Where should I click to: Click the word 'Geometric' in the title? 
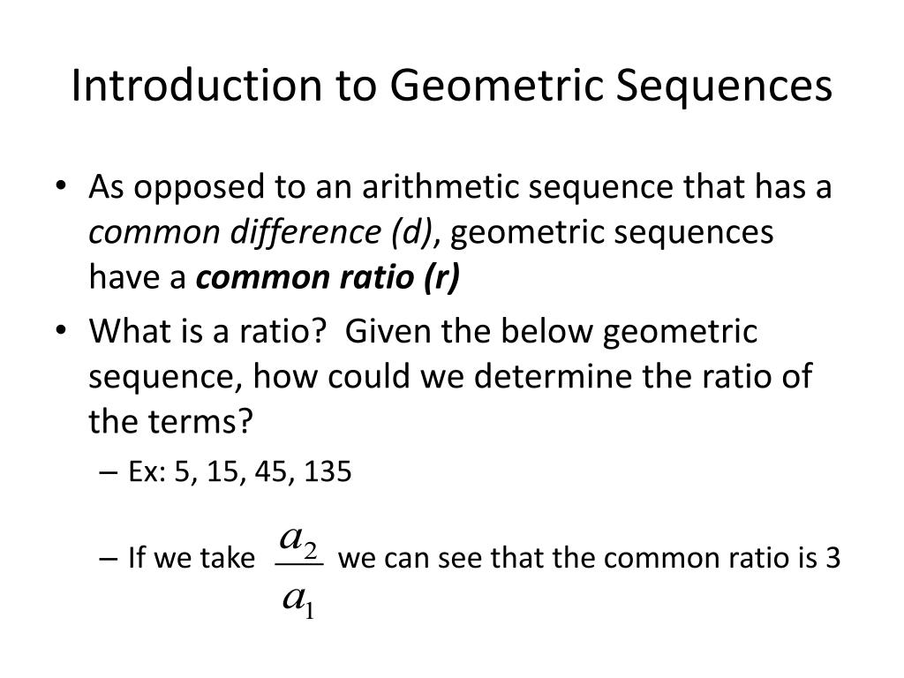point(496,86)
